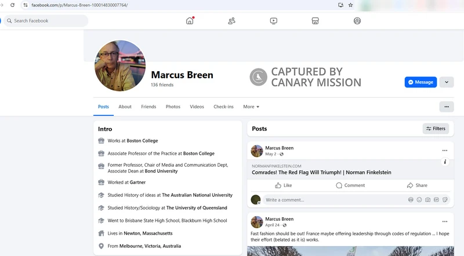The height and width of the screenshot is (256, 464).
Task: Open the Norman Finkelstein article link
Action: tap(321, 173)
